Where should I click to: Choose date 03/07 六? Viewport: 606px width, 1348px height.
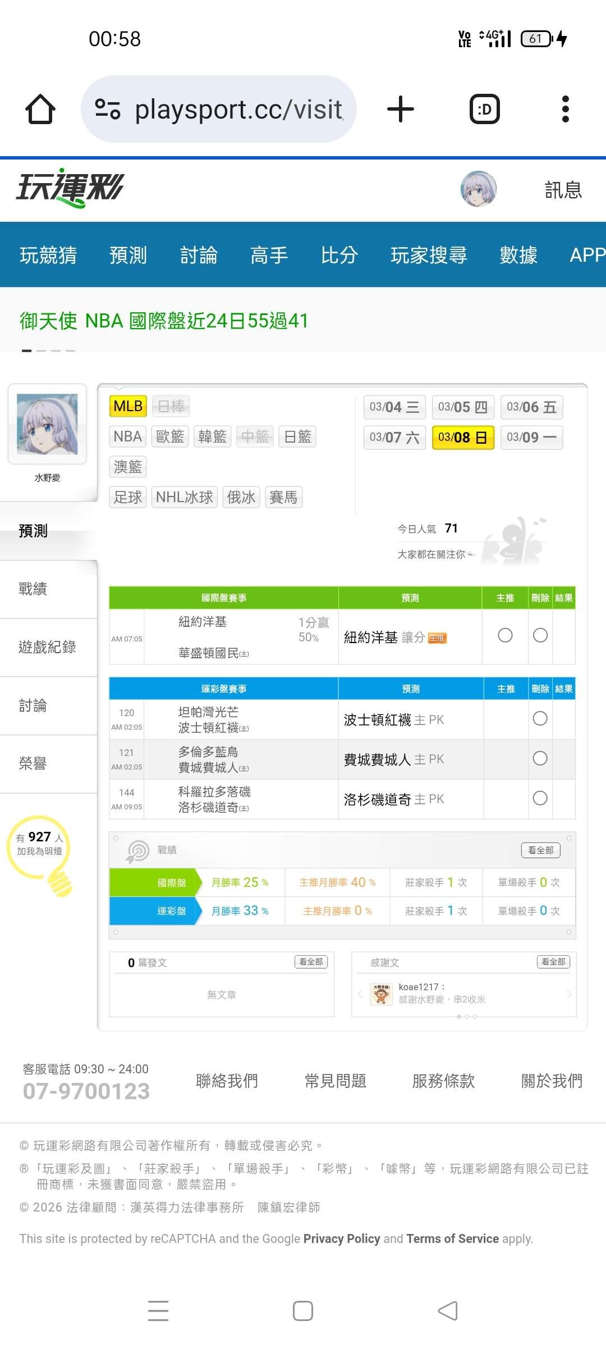point(394,438)
